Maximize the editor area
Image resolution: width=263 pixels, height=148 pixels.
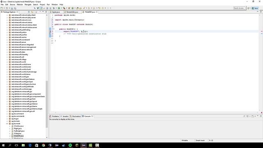(x=261, y=12)
